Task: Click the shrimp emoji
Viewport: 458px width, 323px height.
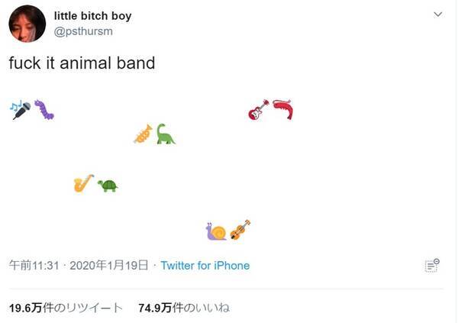Action: (x=283, y=110)
